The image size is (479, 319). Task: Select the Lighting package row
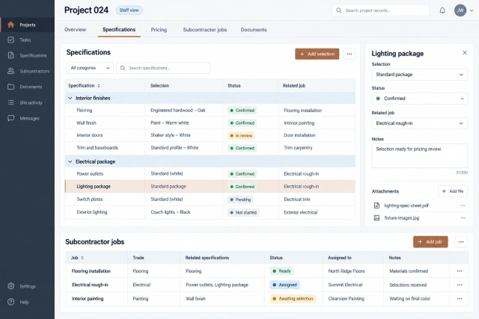[210, 186]
